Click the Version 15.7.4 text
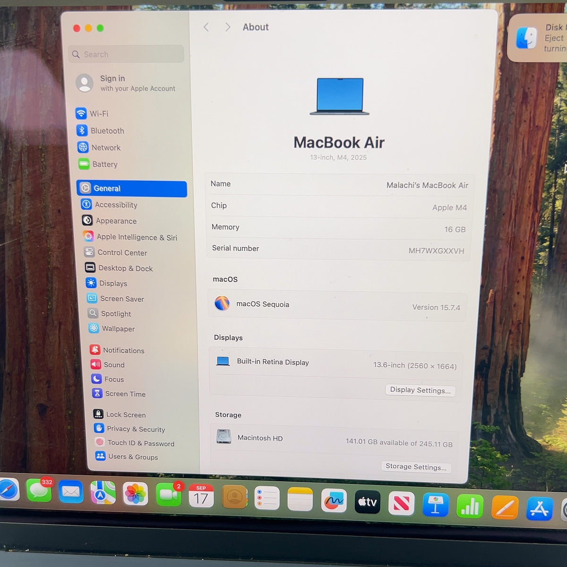Image resolution: width=567 pixels, height=567 pixels. click(436, 307)
